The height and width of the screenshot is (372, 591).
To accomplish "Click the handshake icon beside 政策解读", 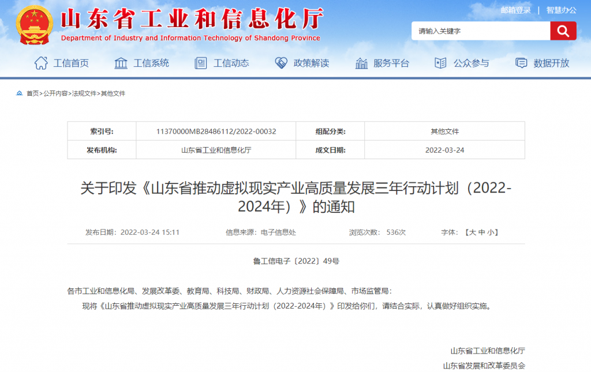I will click(281, 63).
